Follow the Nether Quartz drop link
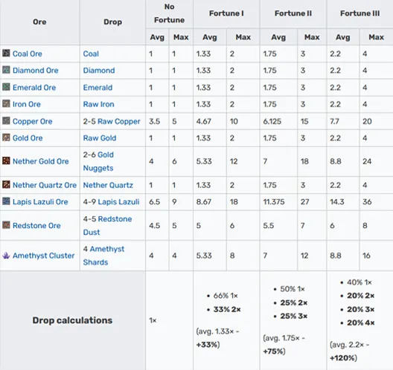Screen dimensions: 393x370 pyautogui.click(x=108, y=185)
